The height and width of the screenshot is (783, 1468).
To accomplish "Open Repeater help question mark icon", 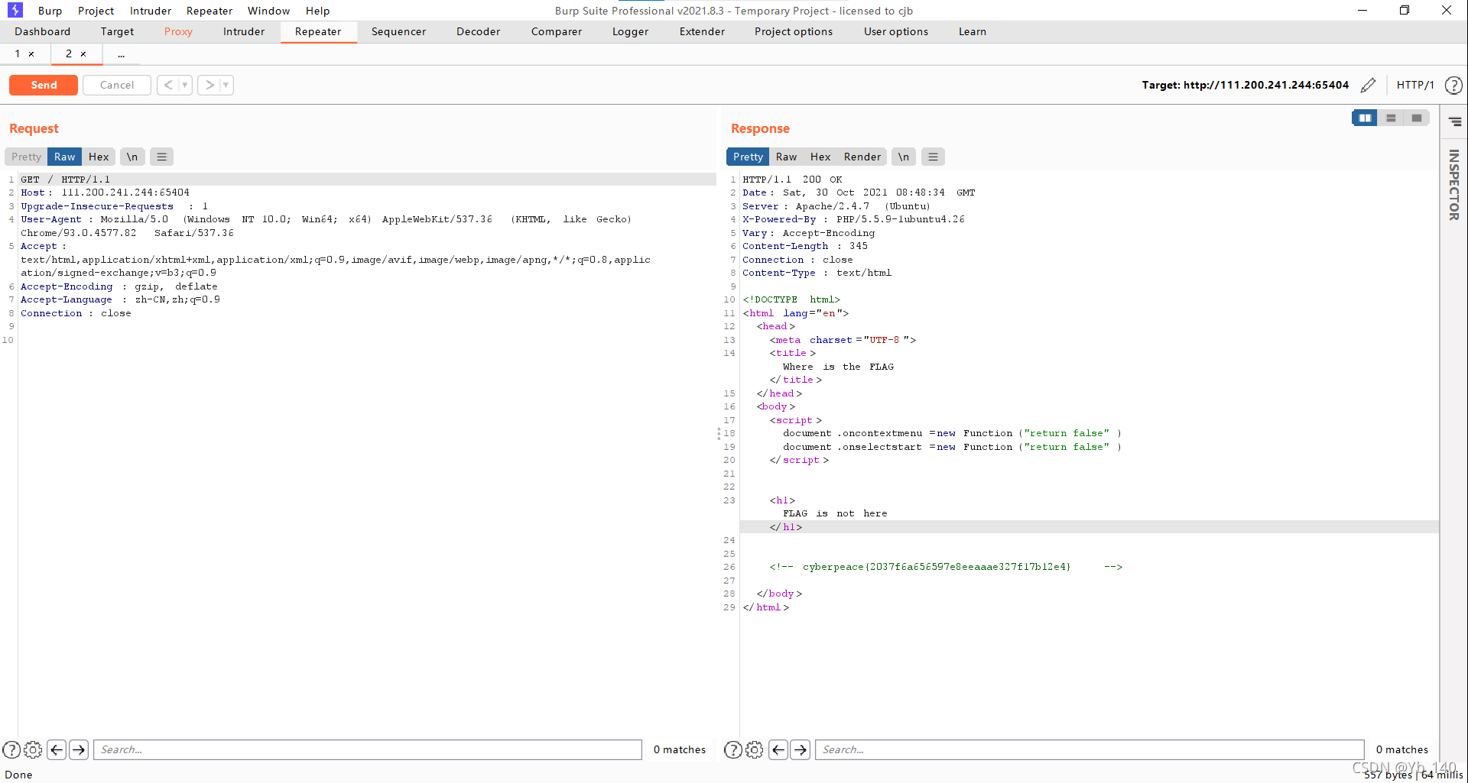I will [1453, 86].
